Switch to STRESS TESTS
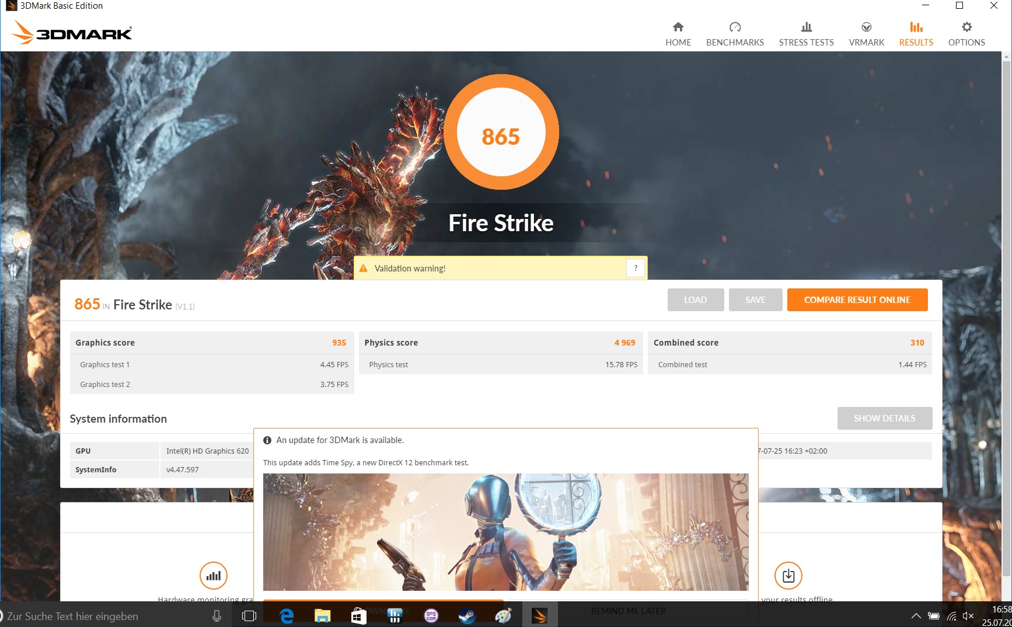 (x=806, y=34)
